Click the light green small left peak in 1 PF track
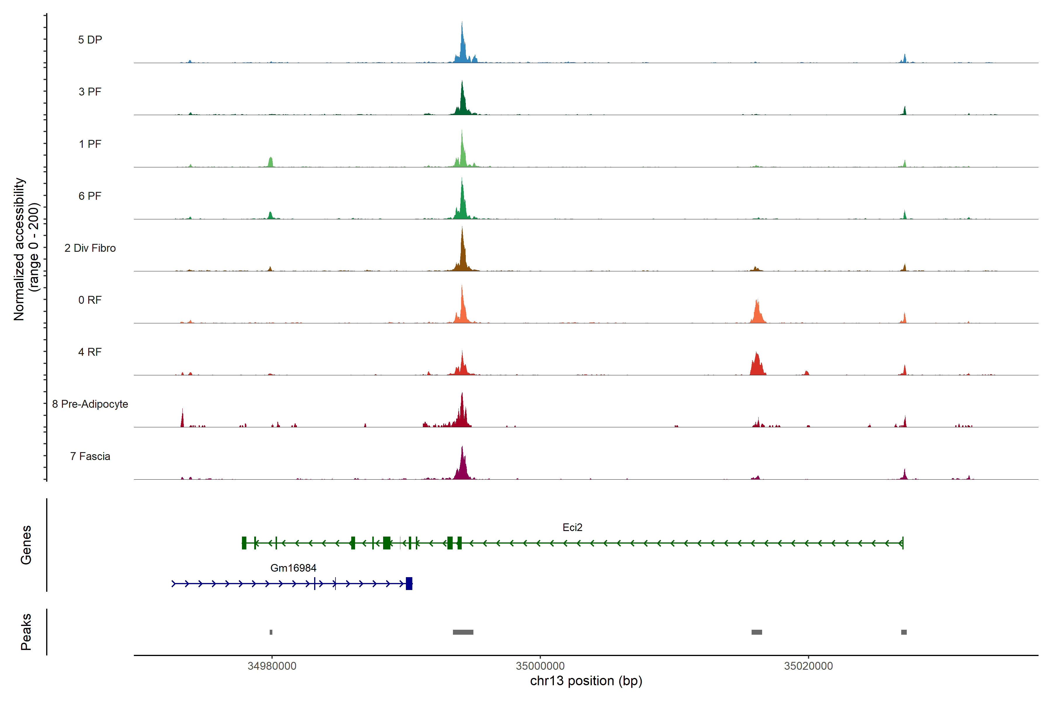The width and height of the screenshot is (1052, 701). [271, 162]
